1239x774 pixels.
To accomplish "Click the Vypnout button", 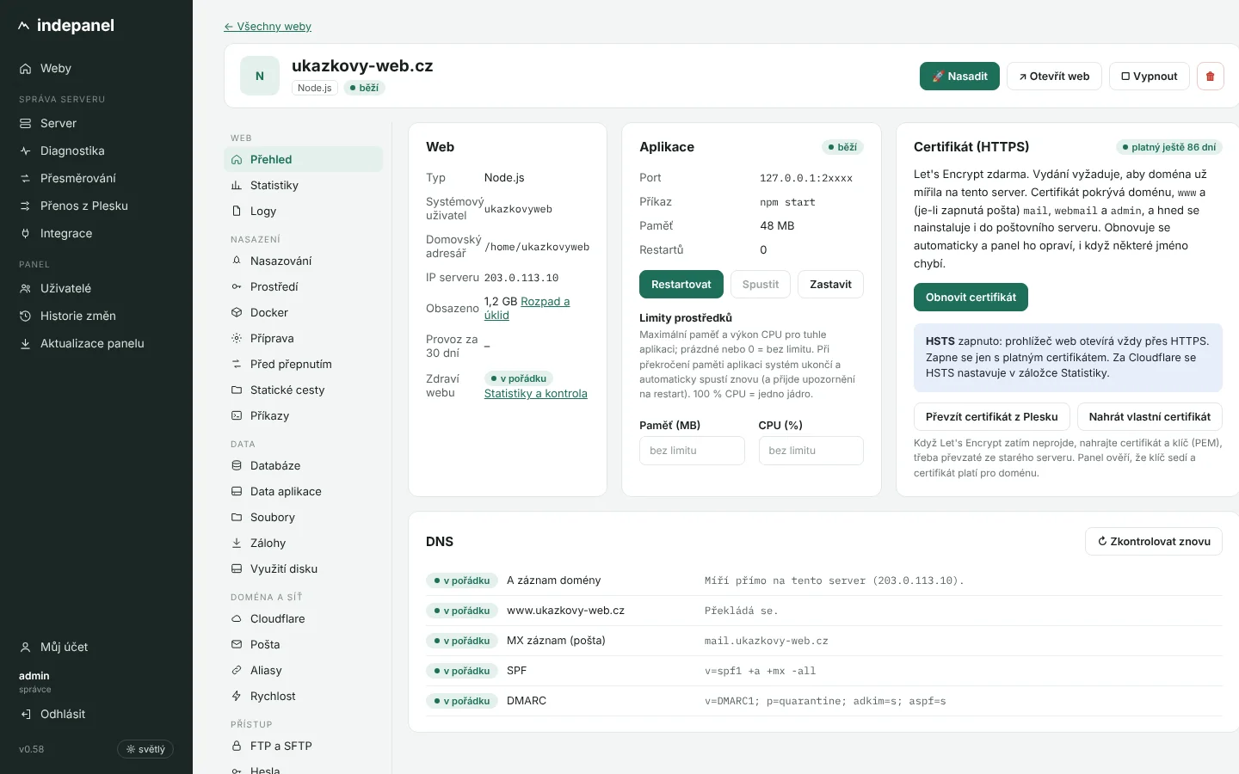I will [x=1149, y=76].
